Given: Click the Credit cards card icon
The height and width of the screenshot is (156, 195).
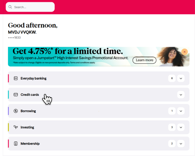Looking at the screenshot, I should tap(16, 95).
